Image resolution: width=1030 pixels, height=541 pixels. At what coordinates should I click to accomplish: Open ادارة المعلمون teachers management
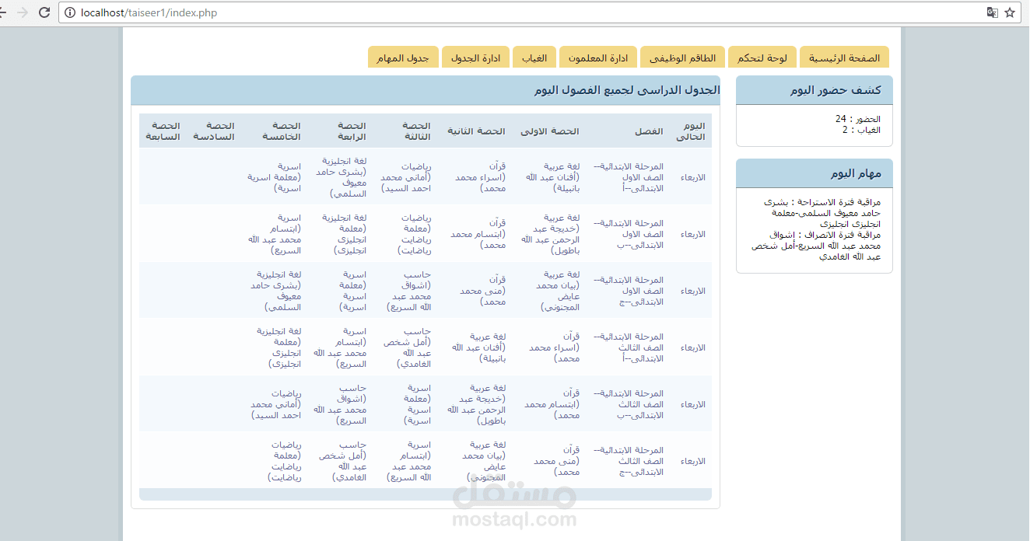point(597,57)
